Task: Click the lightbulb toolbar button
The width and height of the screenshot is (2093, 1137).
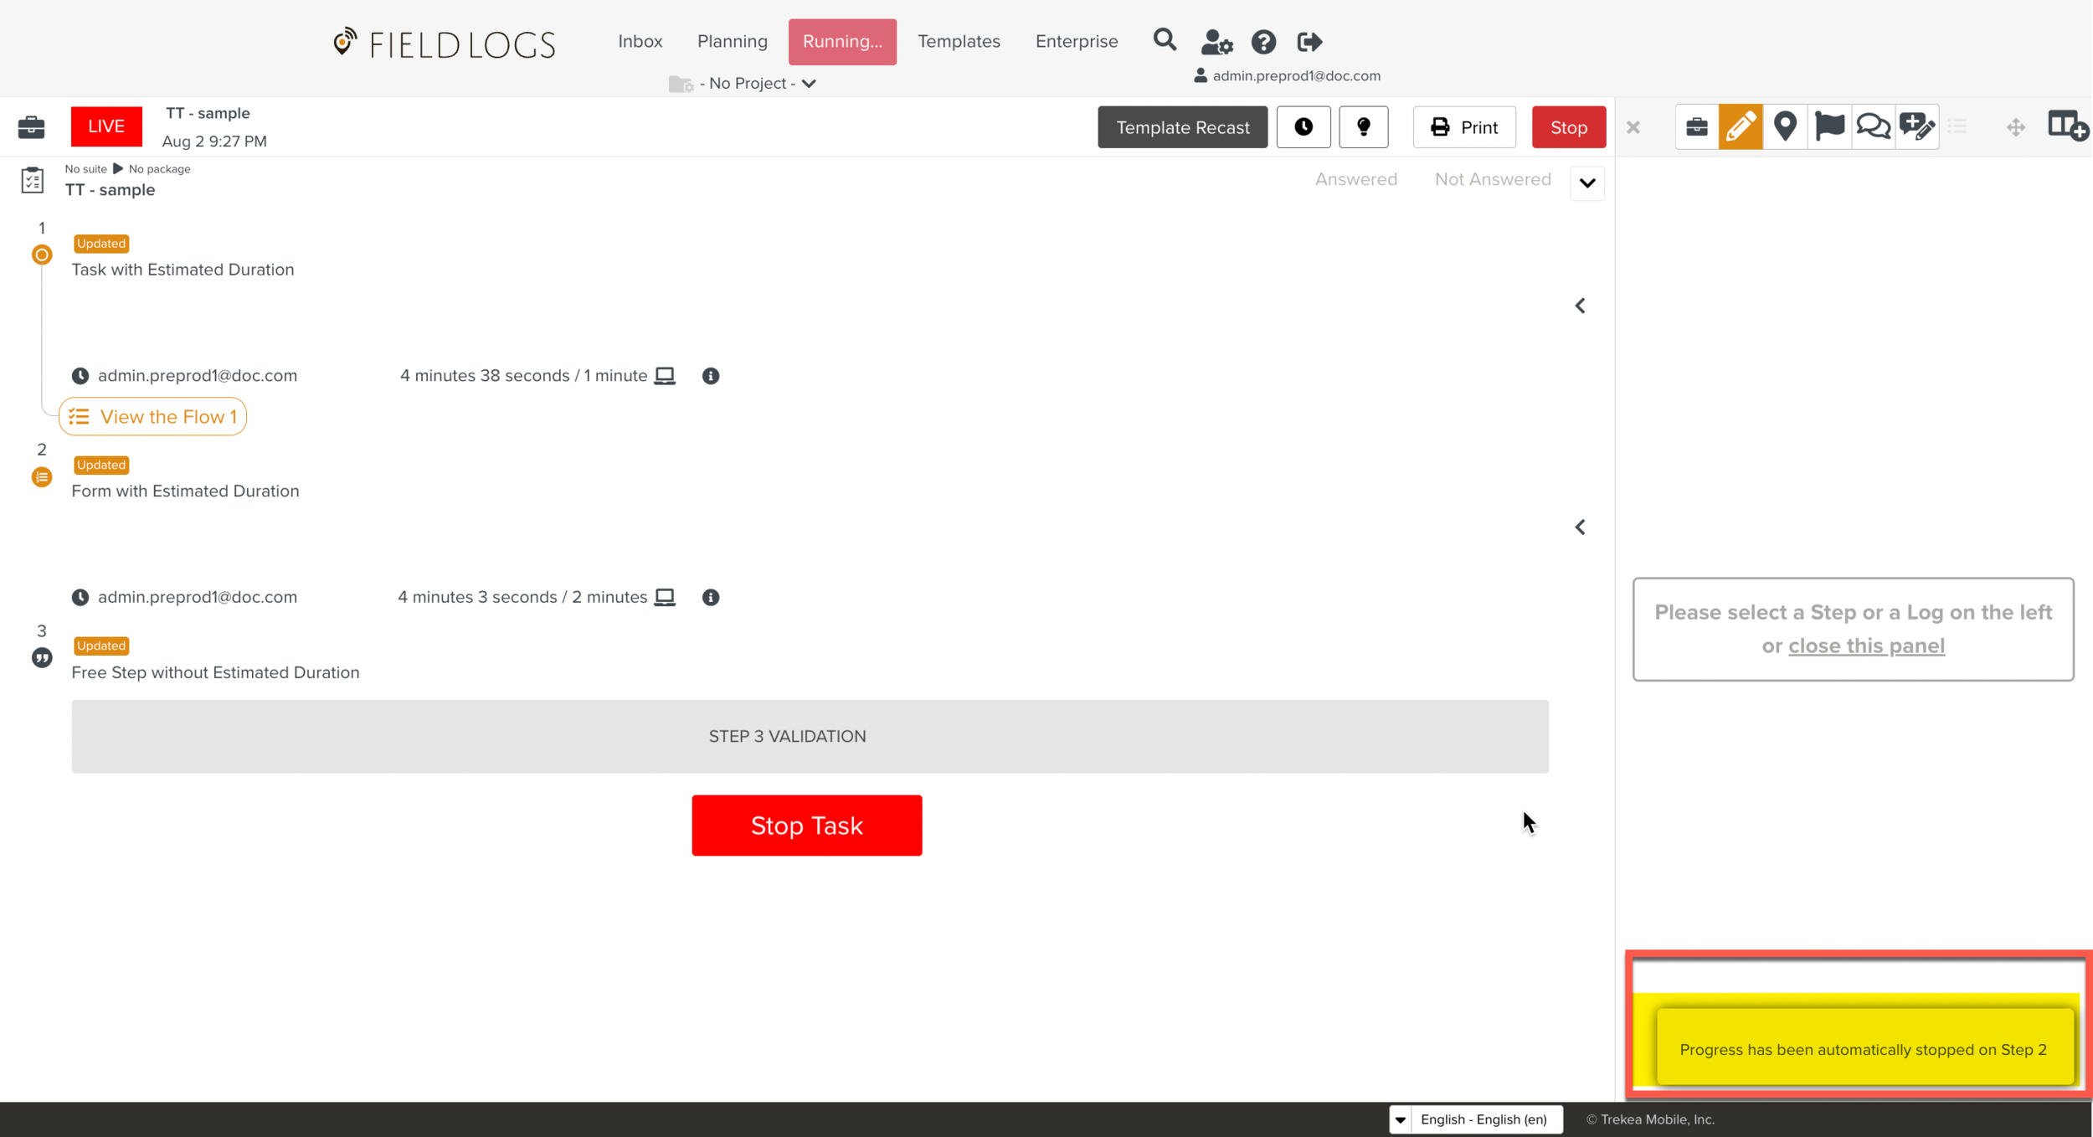Action: [1363, 126]
